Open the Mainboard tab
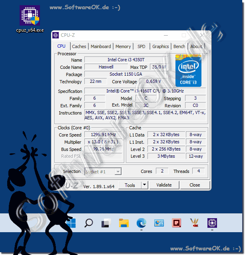245x255 pixels. click(x=101, y=46)
